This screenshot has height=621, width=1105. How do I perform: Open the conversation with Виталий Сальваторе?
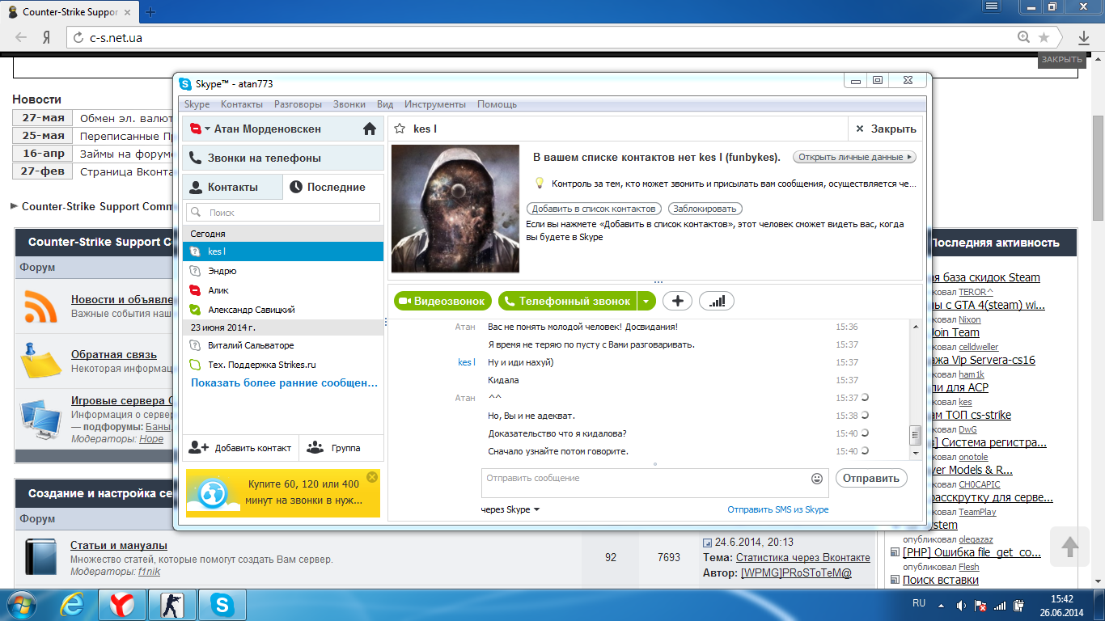coord(283,345)
